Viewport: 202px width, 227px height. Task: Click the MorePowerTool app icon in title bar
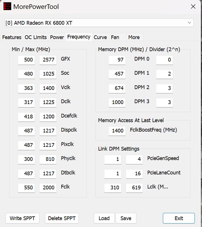click(7, 7)
